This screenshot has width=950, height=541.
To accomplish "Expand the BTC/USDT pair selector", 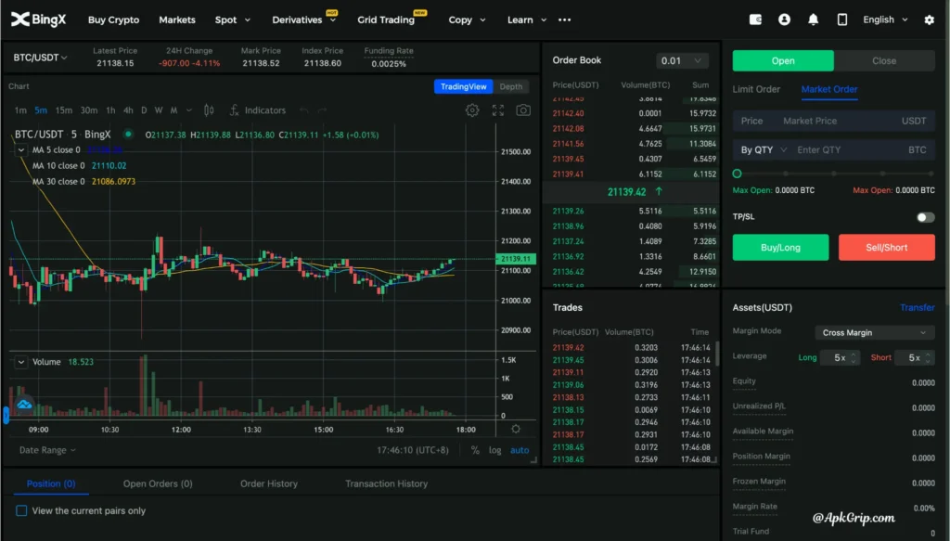I will point(41,58).
